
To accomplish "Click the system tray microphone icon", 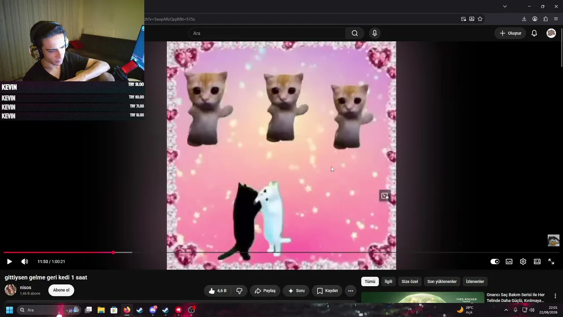I will 515,310.
